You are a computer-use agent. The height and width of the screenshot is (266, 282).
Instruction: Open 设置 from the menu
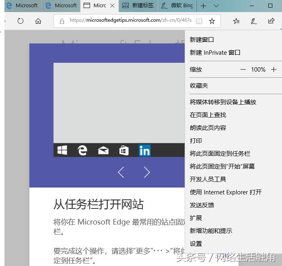(x=196, y=244)
